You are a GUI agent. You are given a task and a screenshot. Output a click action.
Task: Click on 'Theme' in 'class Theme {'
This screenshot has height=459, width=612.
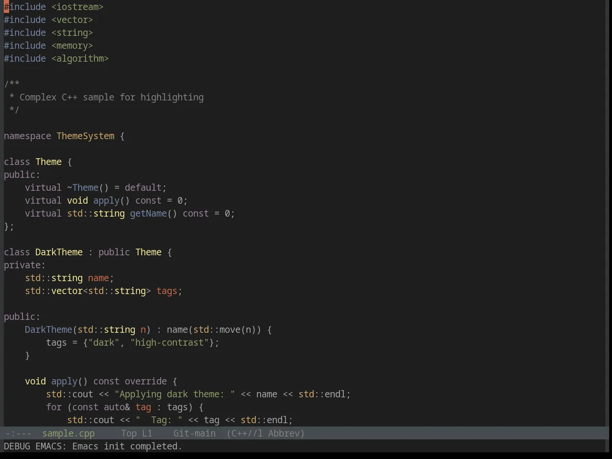pyautogui.click(x=49, y=162)
